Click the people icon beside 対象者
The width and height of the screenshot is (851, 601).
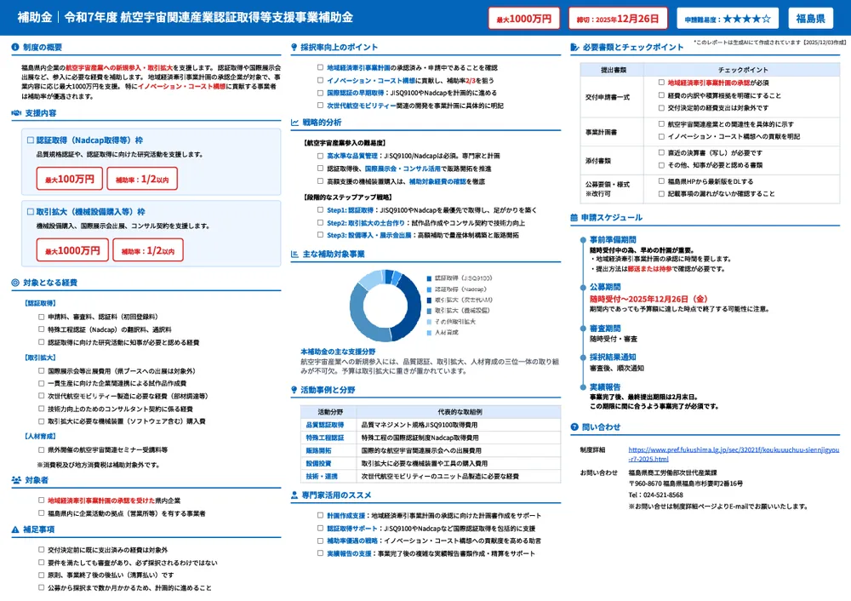pos(15,481)
